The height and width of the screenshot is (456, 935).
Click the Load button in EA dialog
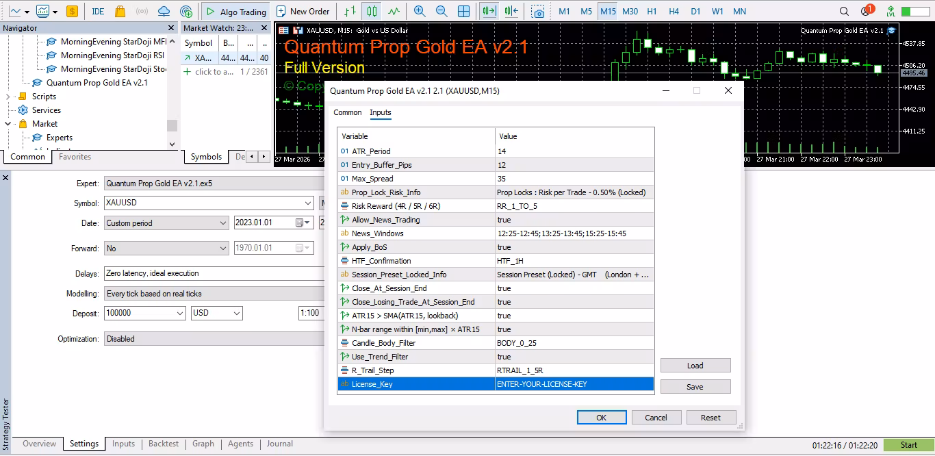point(695,366)
